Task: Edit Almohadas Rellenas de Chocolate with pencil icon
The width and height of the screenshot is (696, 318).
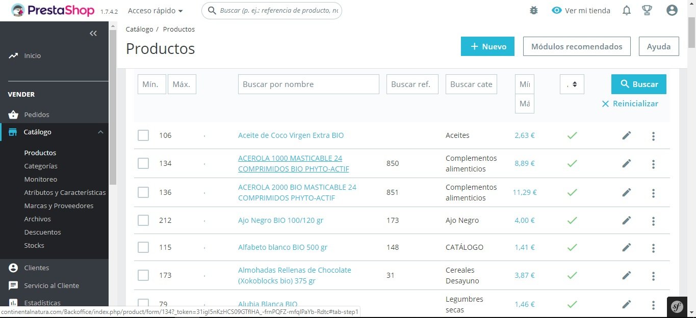Action: [627, 275]
